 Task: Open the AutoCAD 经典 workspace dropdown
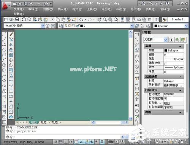click(x=43, y=26)
